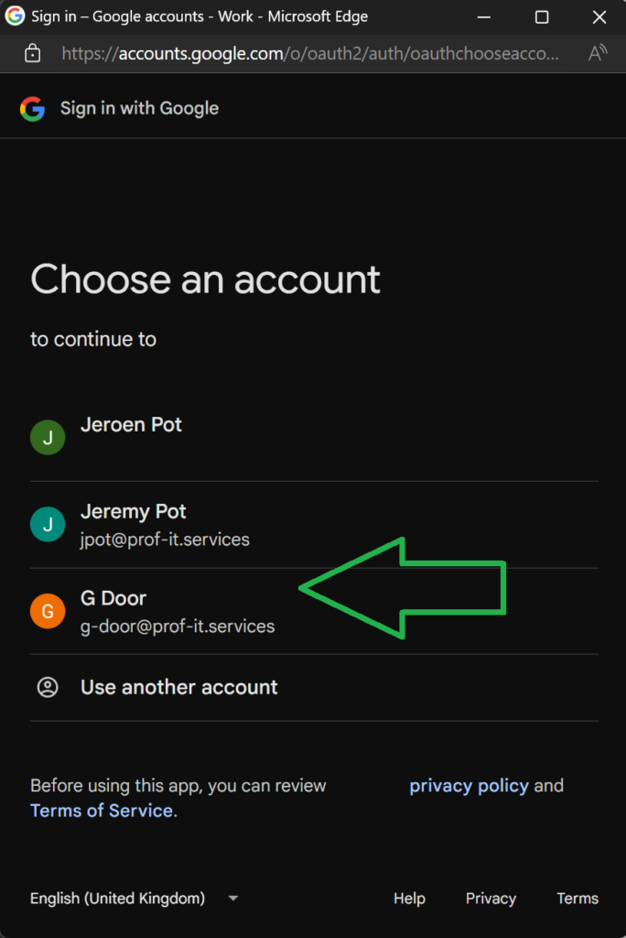Click the site lock icon in address bar

pos(32,53)
